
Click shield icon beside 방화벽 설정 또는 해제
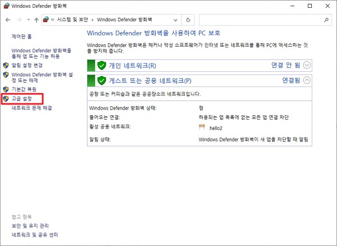point(6,75)
